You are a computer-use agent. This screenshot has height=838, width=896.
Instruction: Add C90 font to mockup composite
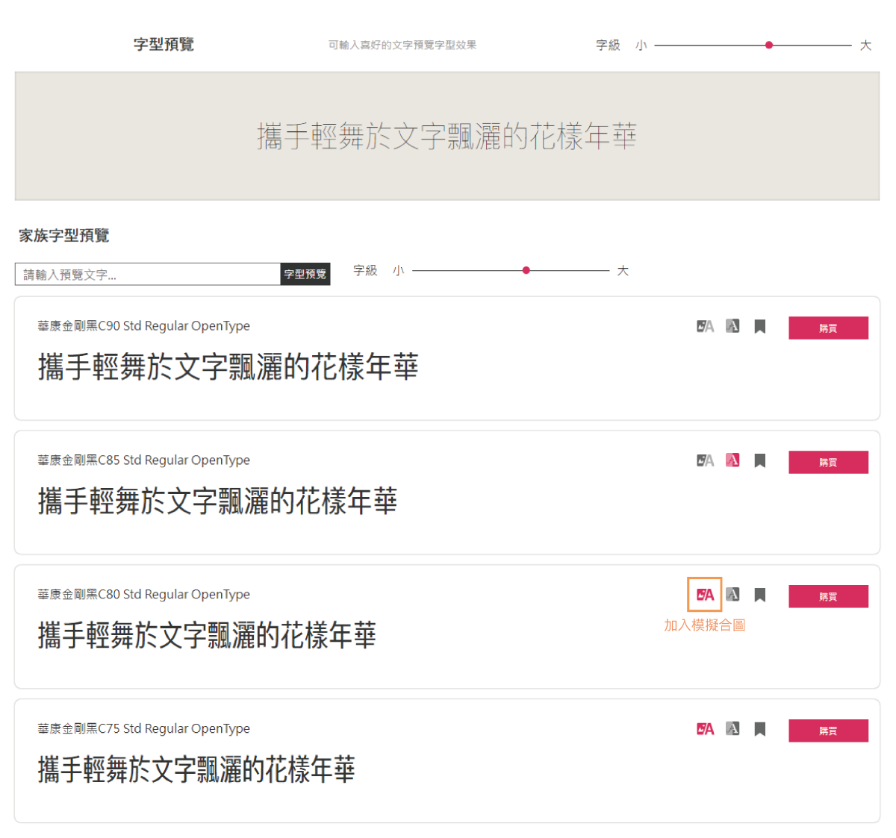click(705, 326)
